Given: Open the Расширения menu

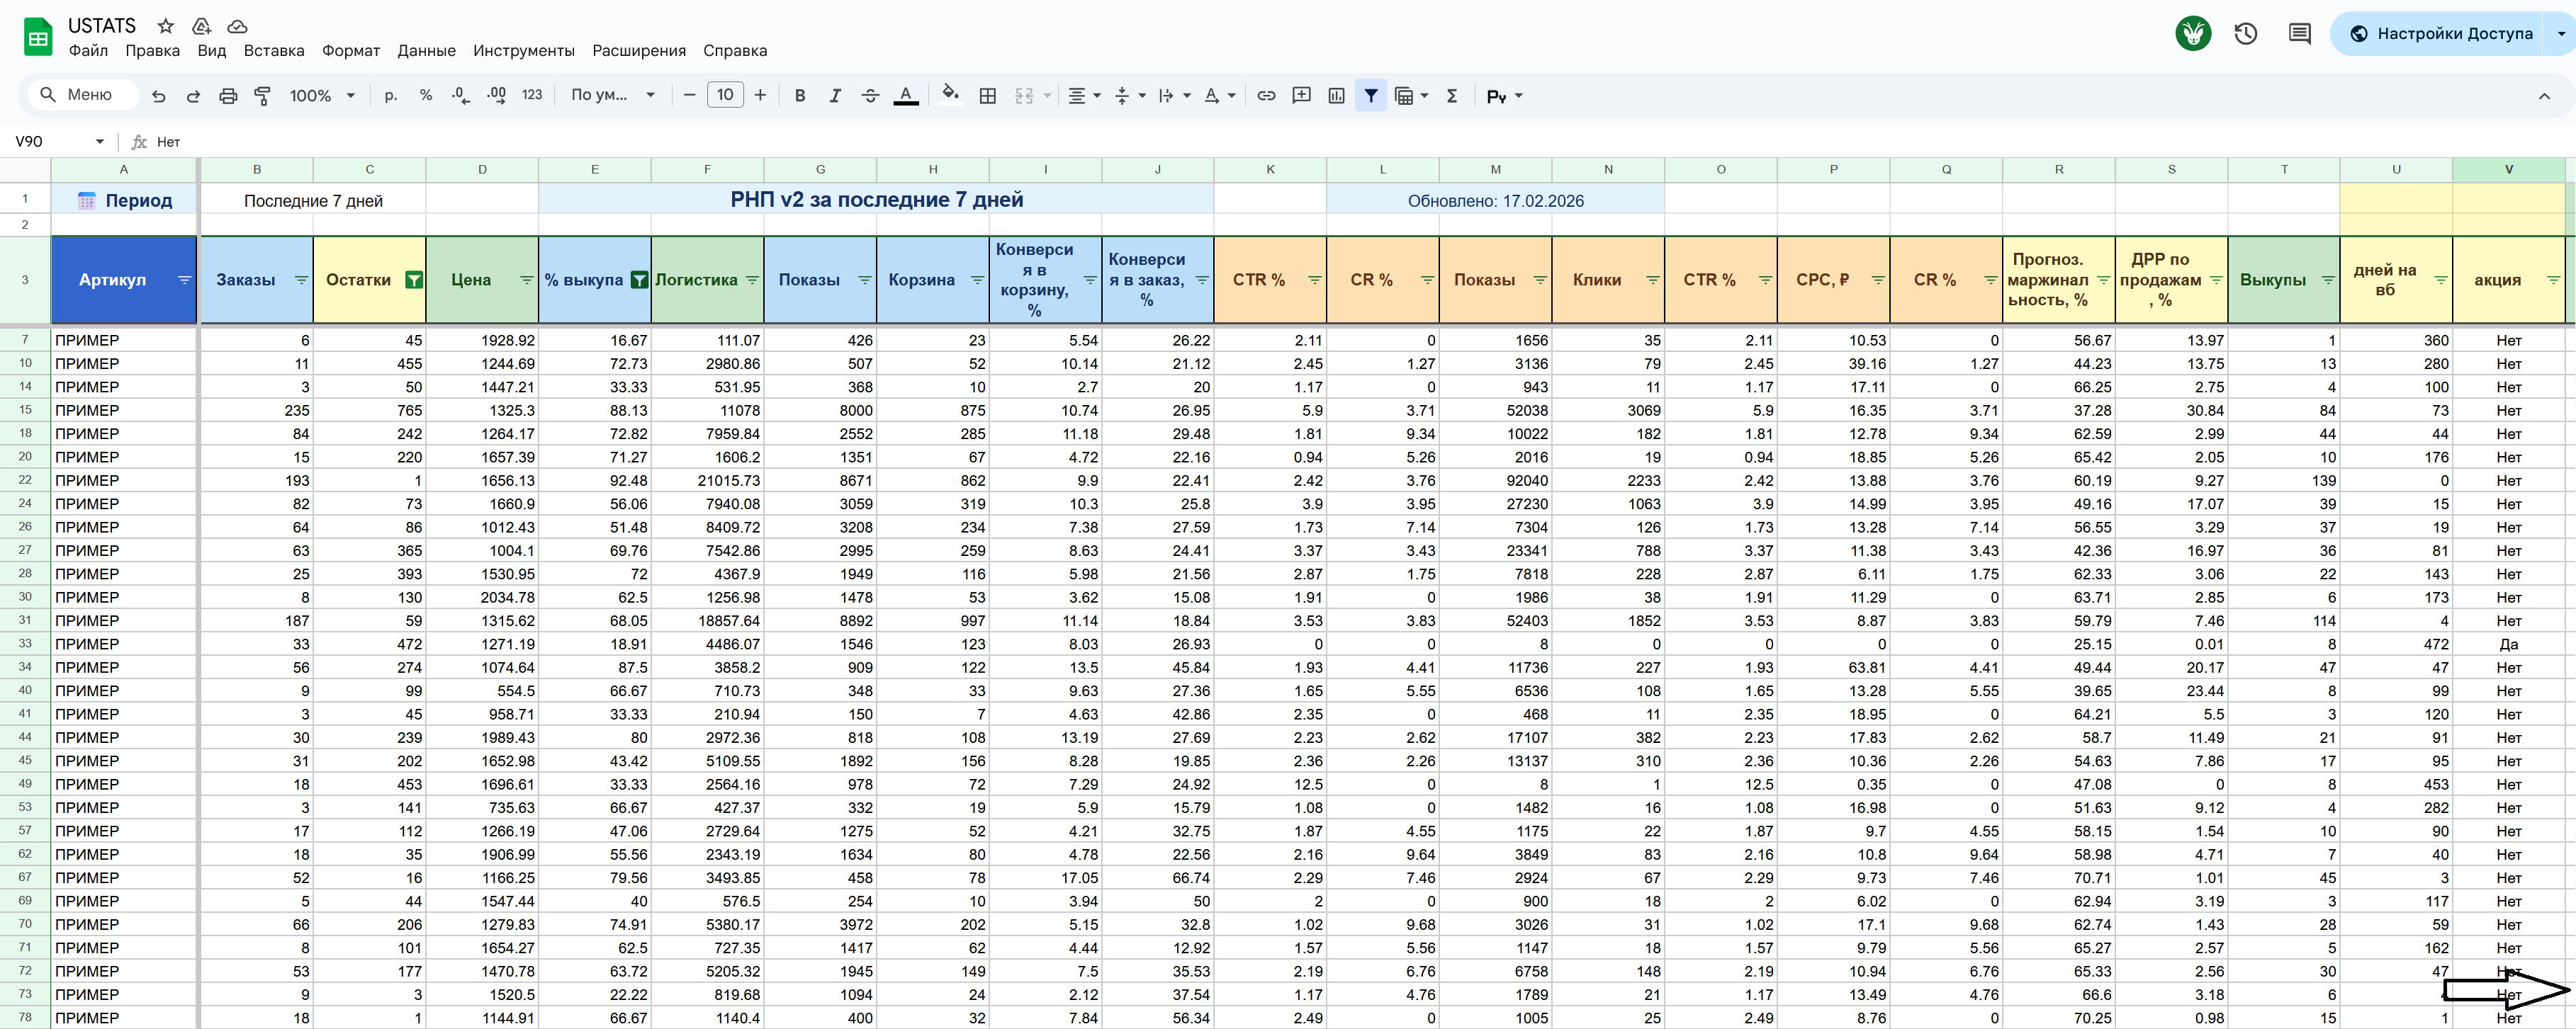Looking at the screenshot, I should click(x=638, y=51).
